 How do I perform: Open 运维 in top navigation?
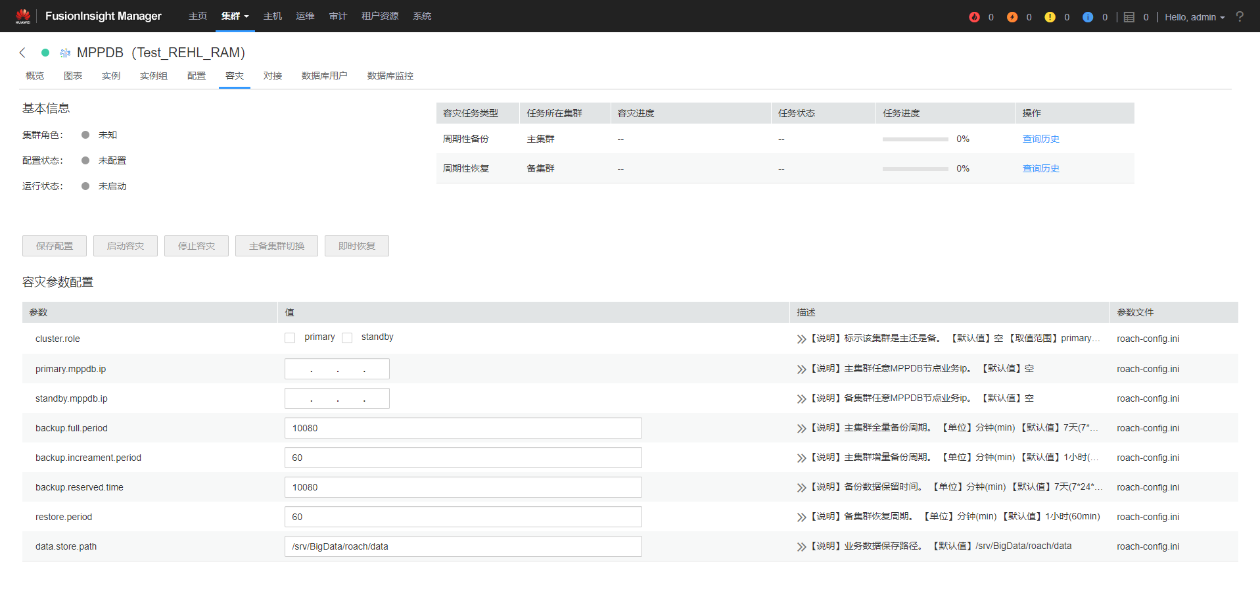pos(305,16)
